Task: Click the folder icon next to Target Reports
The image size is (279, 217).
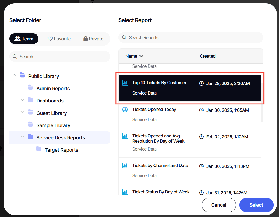Action: (39, 149)
